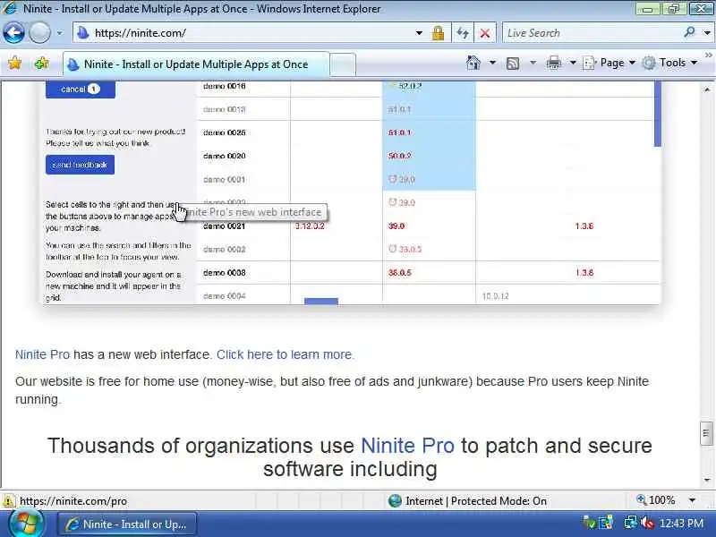This screenshot has height=537, width=716.
Task: Click the security lock icon in address bar
Action: click(x=438, y=33)
